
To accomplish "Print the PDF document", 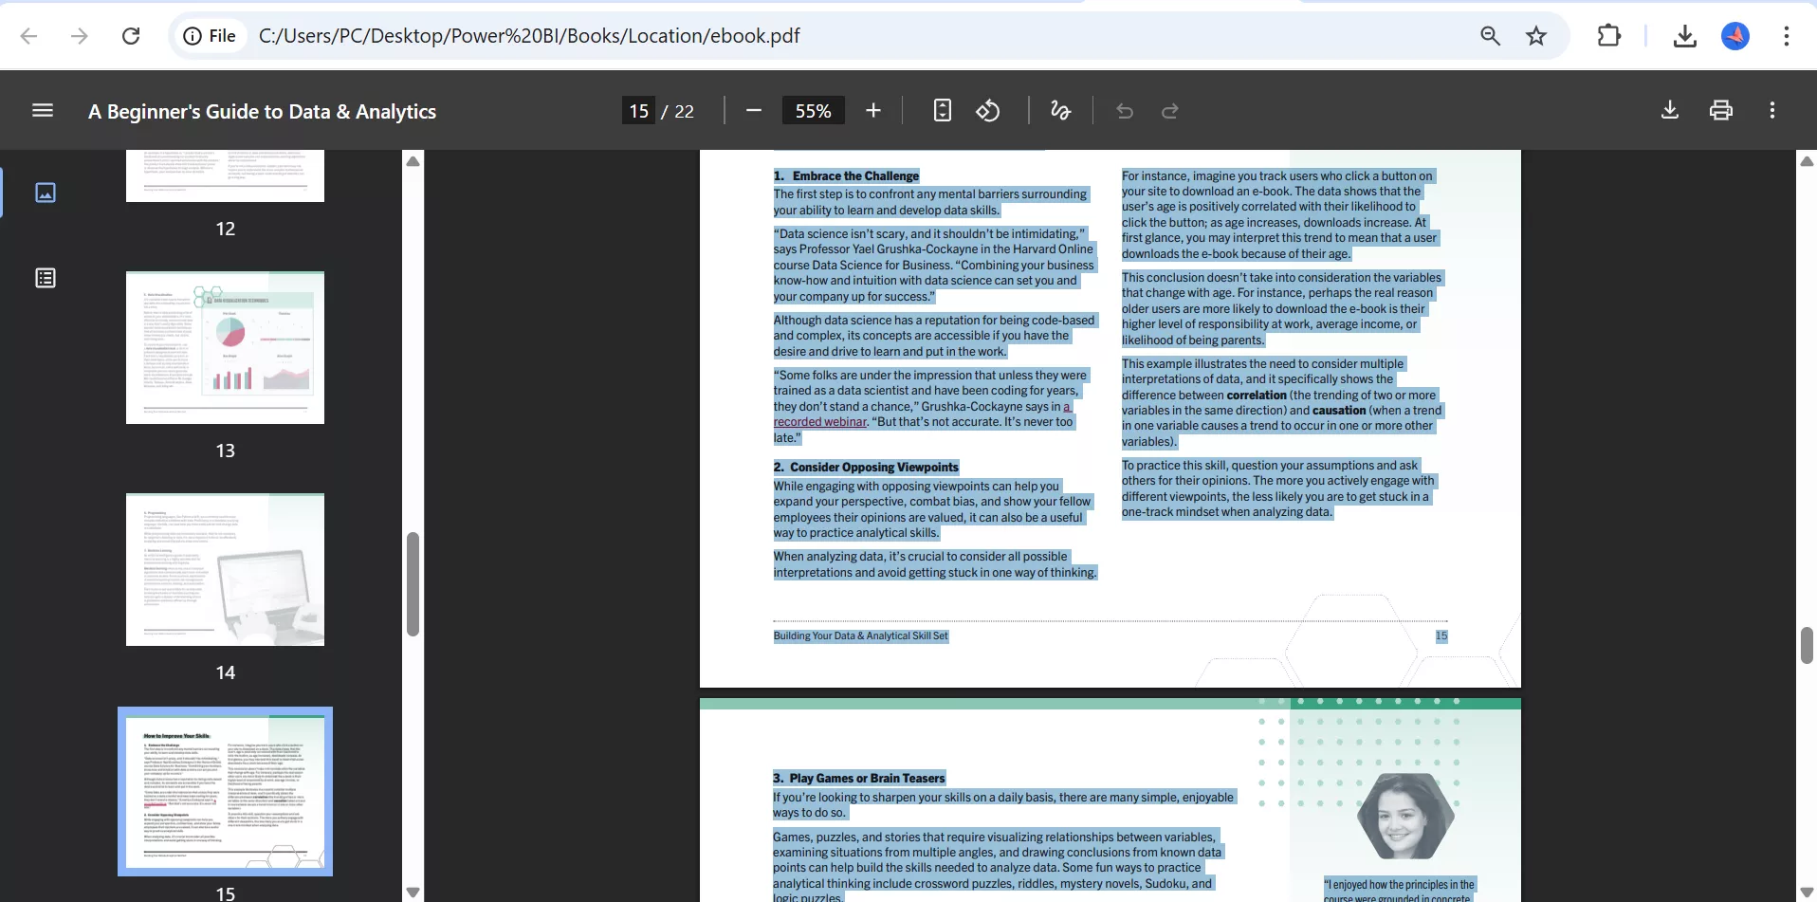I will tap(1721, 110).
